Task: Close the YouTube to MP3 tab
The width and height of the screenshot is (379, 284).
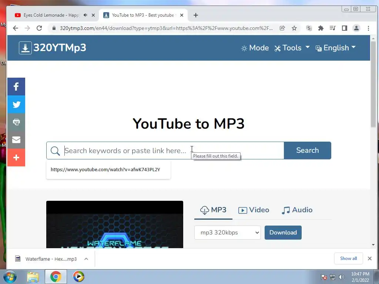Action: tap(182, 15)
